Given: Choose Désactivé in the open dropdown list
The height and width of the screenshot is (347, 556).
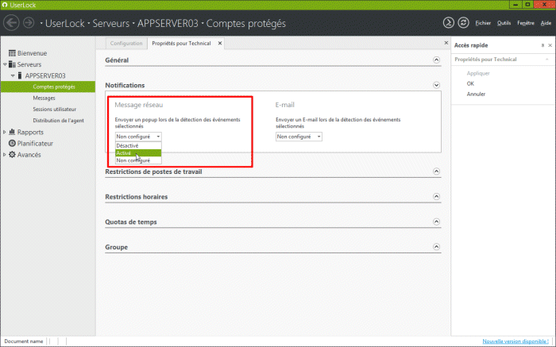Looking at the screenshot, I should [x=138, y=145].
